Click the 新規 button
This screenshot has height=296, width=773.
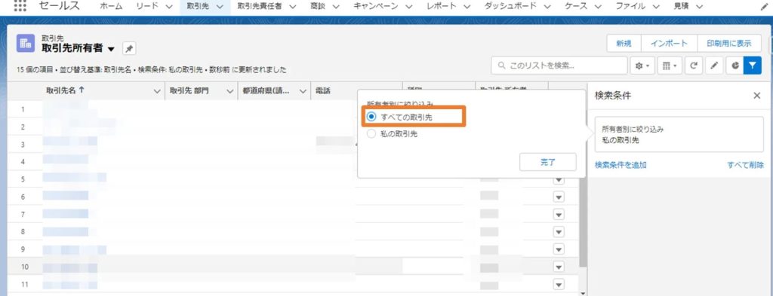coord(624,43)
